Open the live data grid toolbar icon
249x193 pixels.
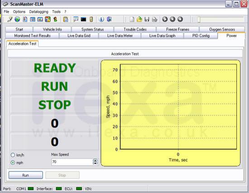[33, 19]
